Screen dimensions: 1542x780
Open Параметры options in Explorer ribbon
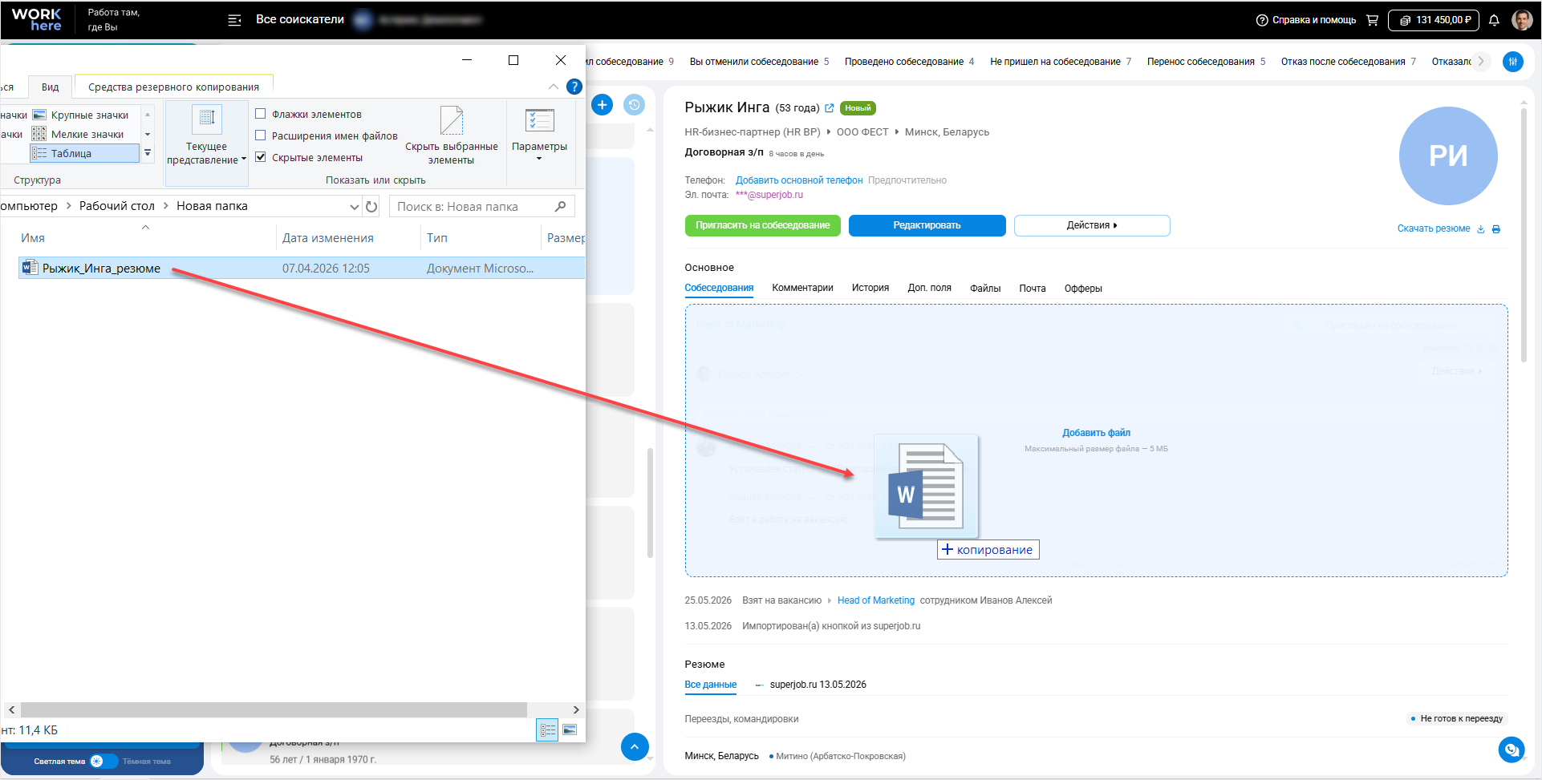[x=539, y=135]
